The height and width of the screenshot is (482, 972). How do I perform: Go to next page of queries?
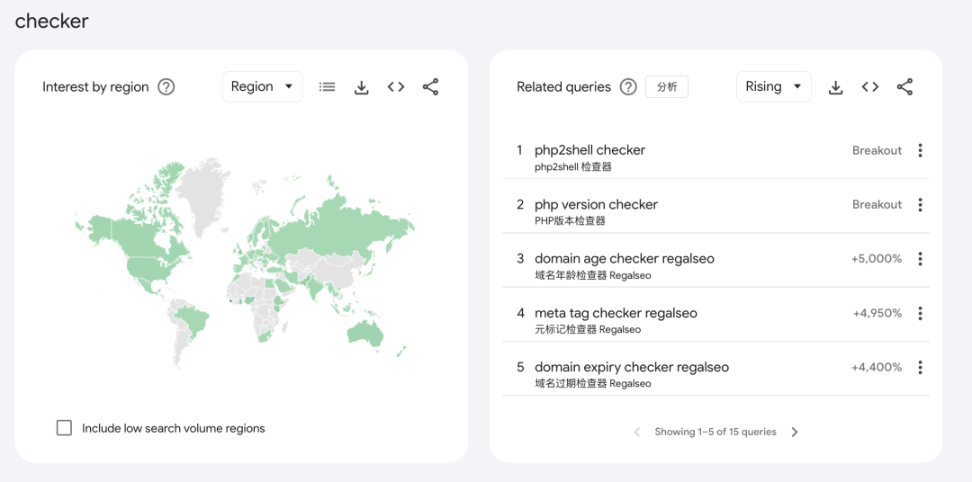[795, 432]
